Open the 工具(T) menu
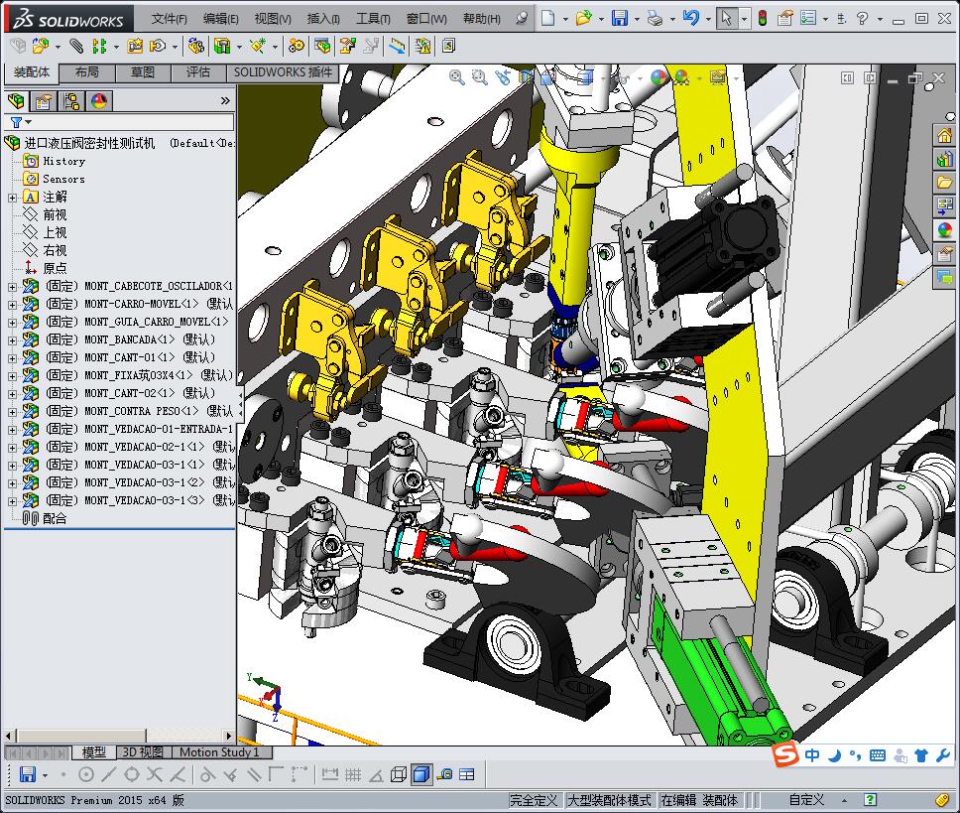The height and width of the screenshot is (813, 960). click(x=373, y=19)
